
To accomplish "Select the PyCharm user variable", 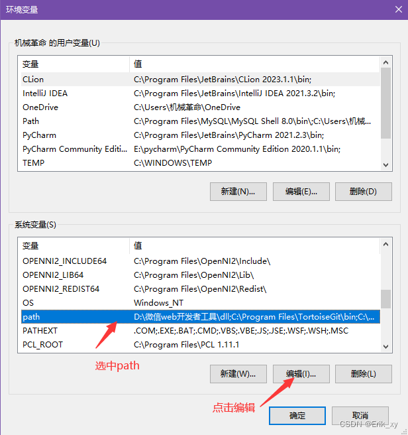I will click(201, 135).
